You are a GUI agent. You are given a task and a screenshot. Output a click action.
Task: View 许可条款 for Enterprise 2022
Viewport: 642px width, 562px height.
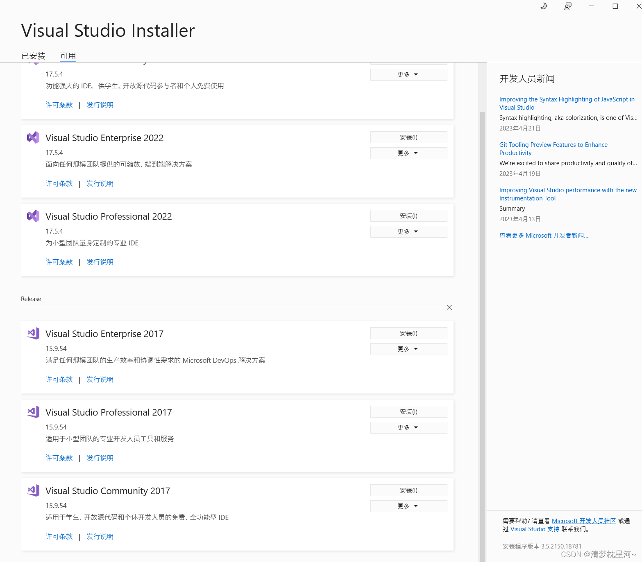pos(59,184)
